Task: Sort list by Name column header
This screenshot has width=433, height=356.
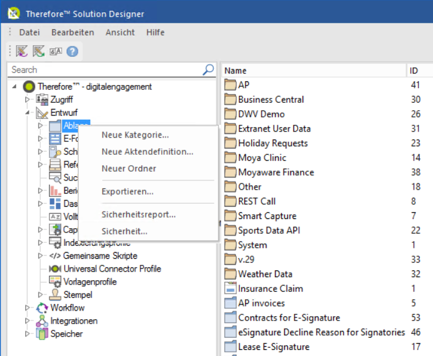Action: (x=315, y=70)
